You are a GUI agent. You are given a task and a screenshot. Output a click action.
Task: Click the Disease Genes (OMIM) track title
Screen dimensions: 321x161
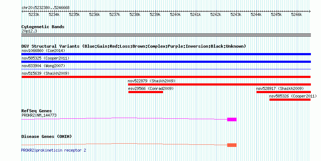47,136
